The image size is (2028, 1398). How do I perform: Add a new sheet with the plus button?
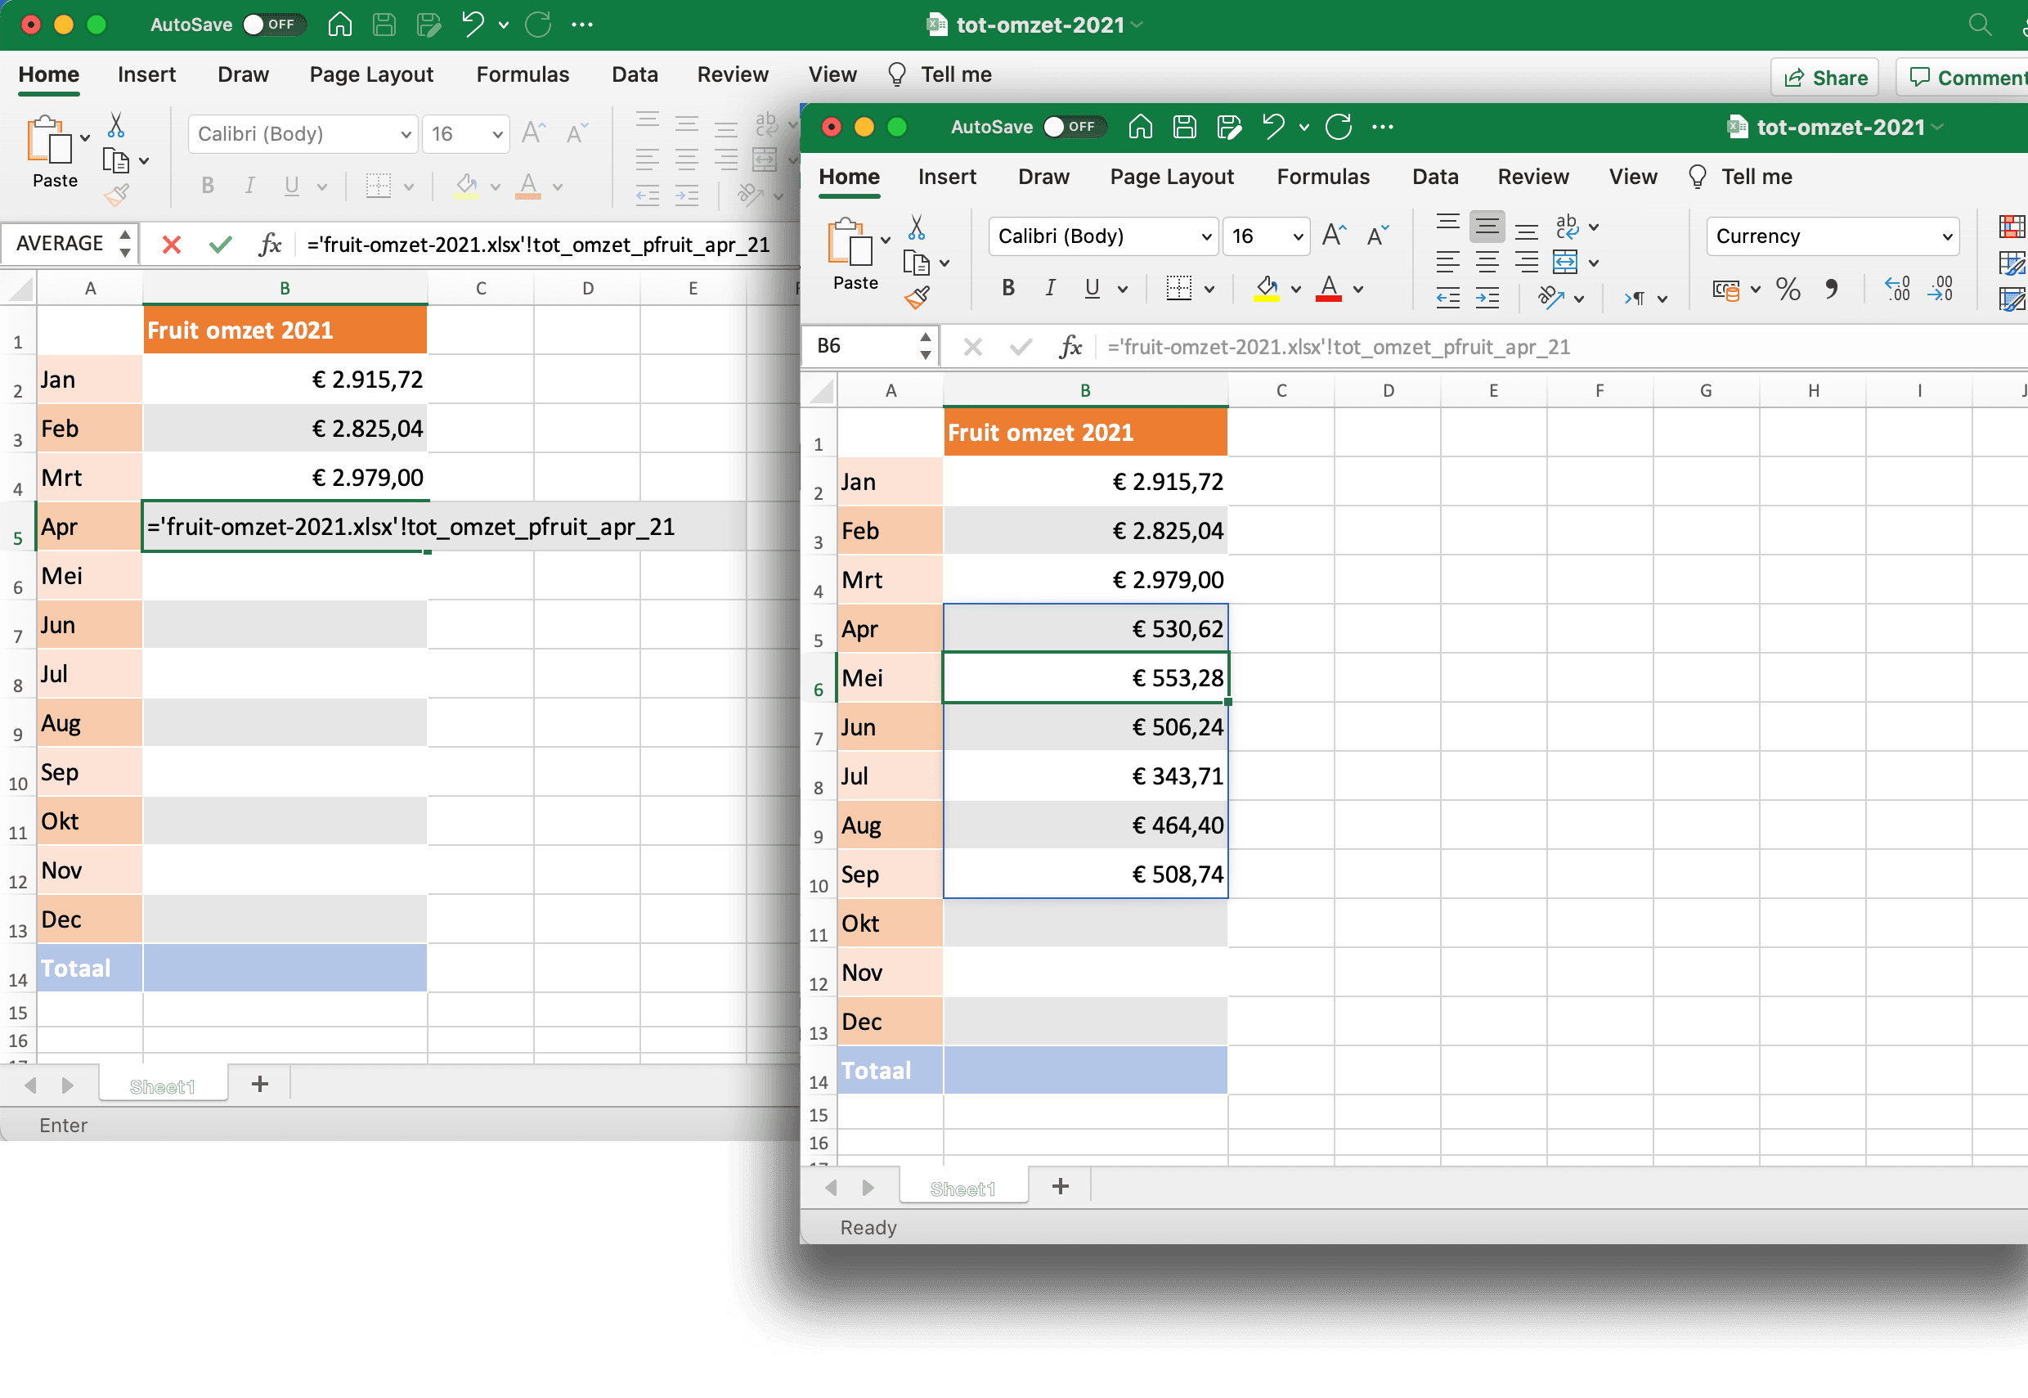(x=1061, y=1187)
